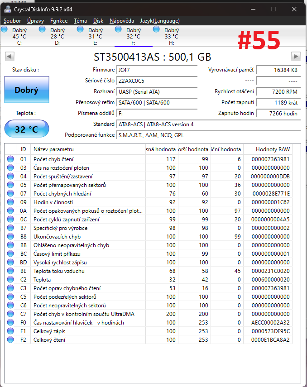307x387 pixels.
Task: Click status orb of attribute B7 row
Action: [x=10, y=228]
